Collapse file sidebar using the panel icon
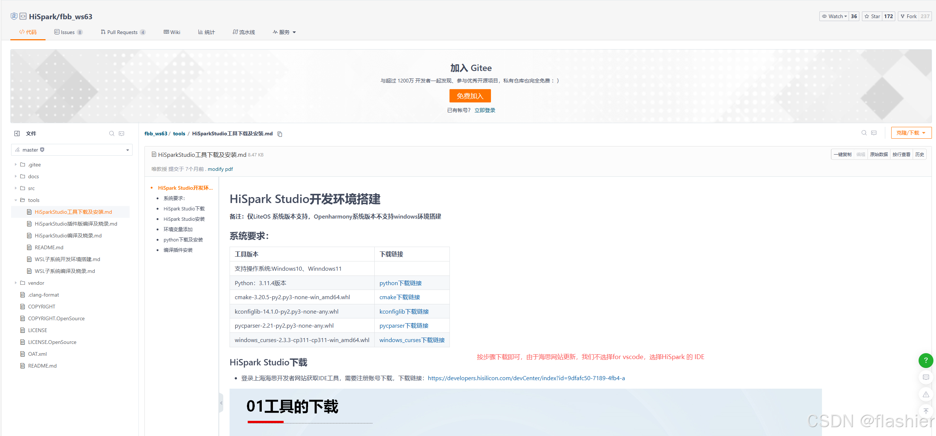 point(17,133)
